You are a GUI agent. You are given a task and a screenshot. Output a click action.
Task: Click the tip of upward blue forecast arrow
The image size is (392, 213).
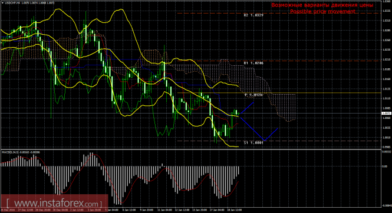[254, 102]
